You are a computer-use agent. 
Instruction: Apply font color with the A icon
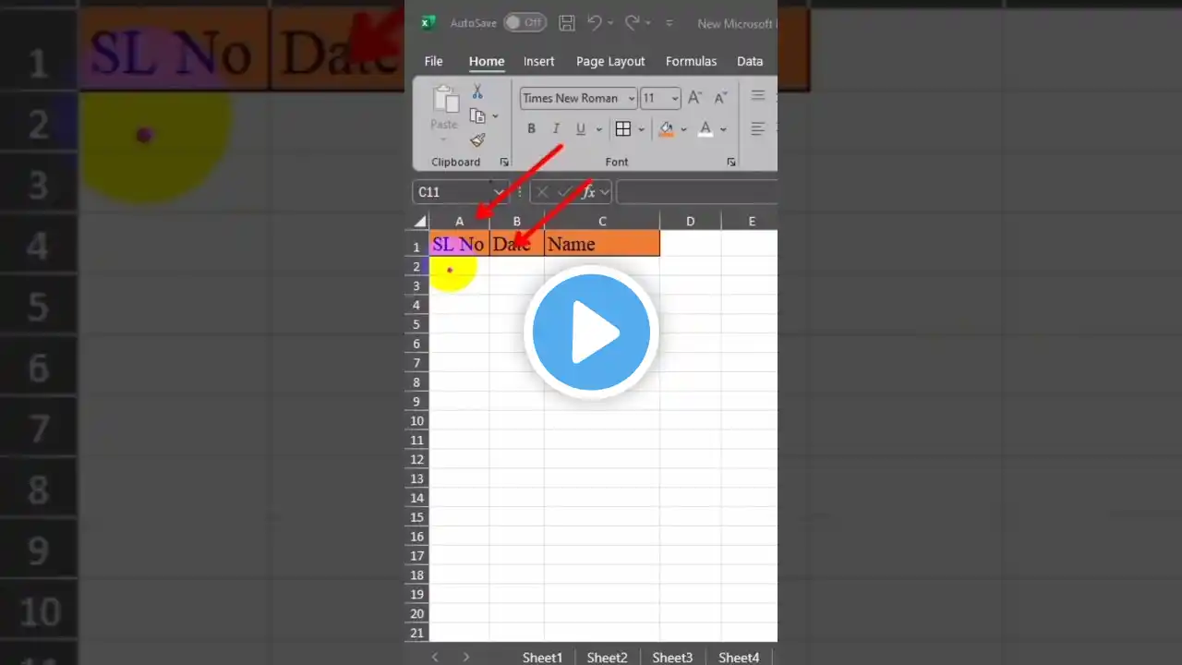706,129
